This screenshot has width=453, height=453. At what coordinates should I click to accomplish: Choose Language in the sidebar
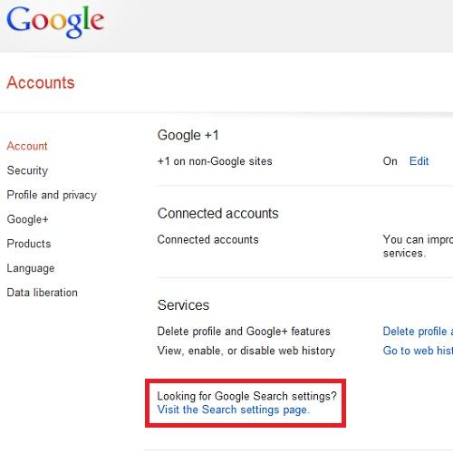point(31,268)
